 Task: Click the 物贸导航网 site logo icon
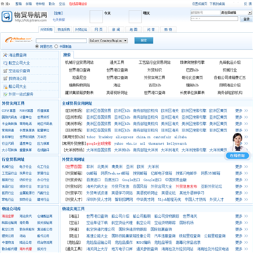[x=7, y=17]
